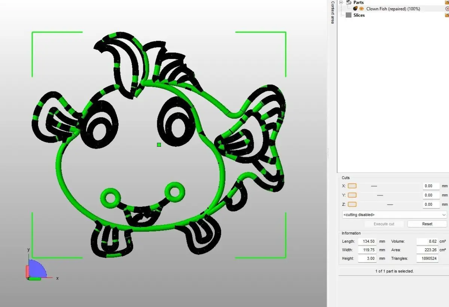Click the Z cut slider handle
449x307 pixels.
[x=390, y=205]
